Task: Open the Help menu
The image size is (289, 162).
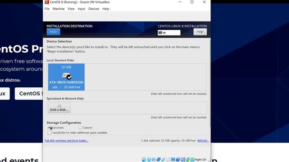Action: click(x=106, y=9)
